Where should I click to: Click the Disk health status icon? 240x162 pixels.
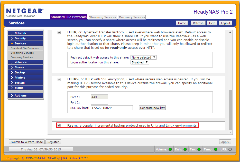point(185,149)
